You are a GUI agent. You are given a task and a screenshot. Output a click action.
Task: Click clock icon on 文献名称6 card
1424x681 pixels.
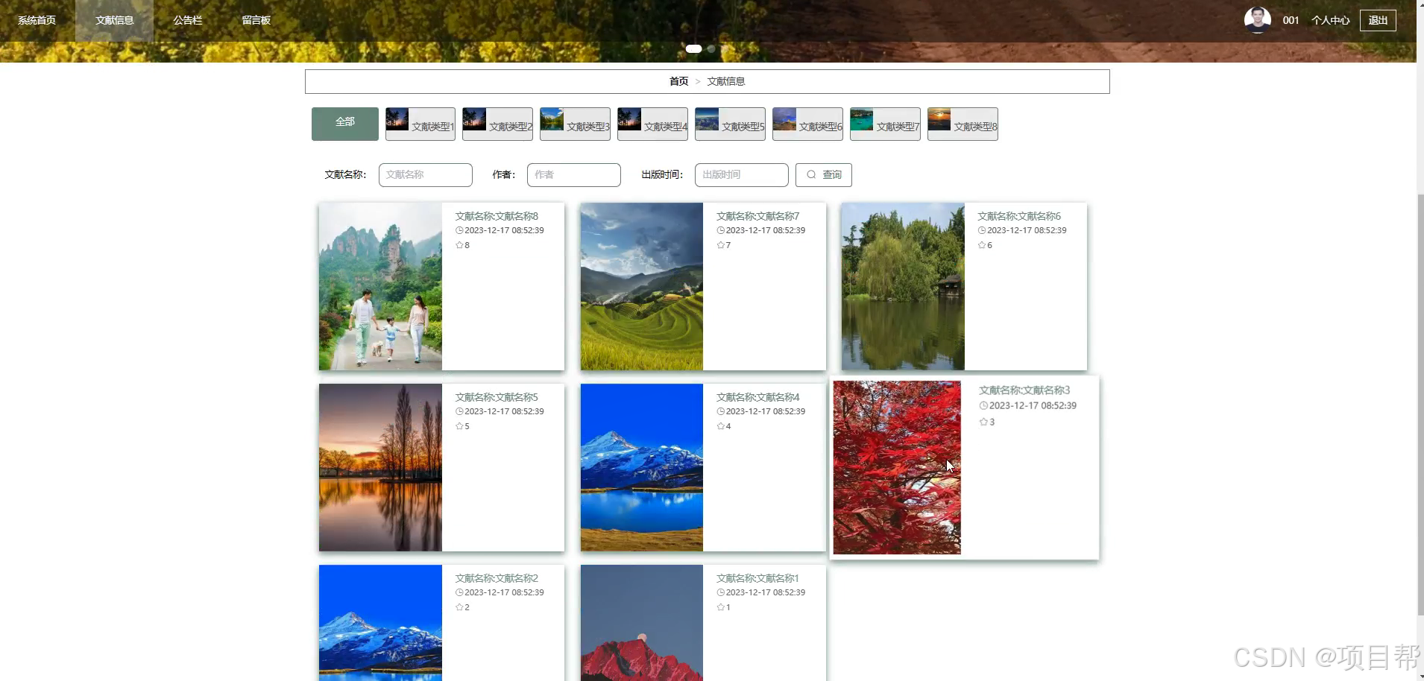(x=982, y=230)
